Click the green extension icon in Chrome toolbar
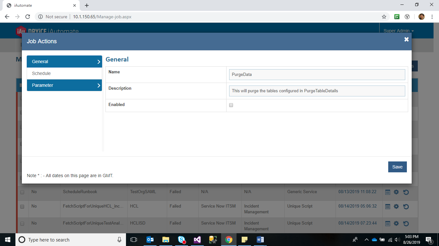 pos(397,17)
